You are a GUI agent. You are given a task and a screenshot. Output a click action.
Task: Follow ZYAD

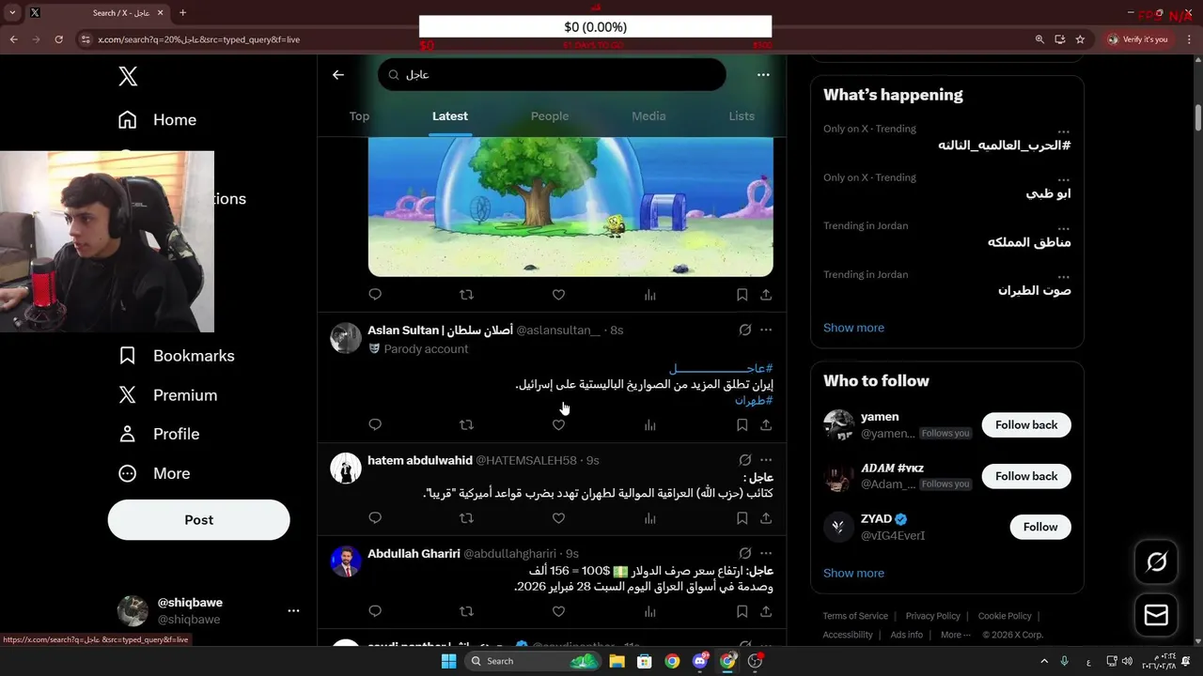(1040, 527)
